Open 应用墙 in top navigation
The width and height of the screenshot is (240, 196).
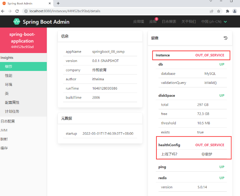pyautogui.click(x=138, y=21)
